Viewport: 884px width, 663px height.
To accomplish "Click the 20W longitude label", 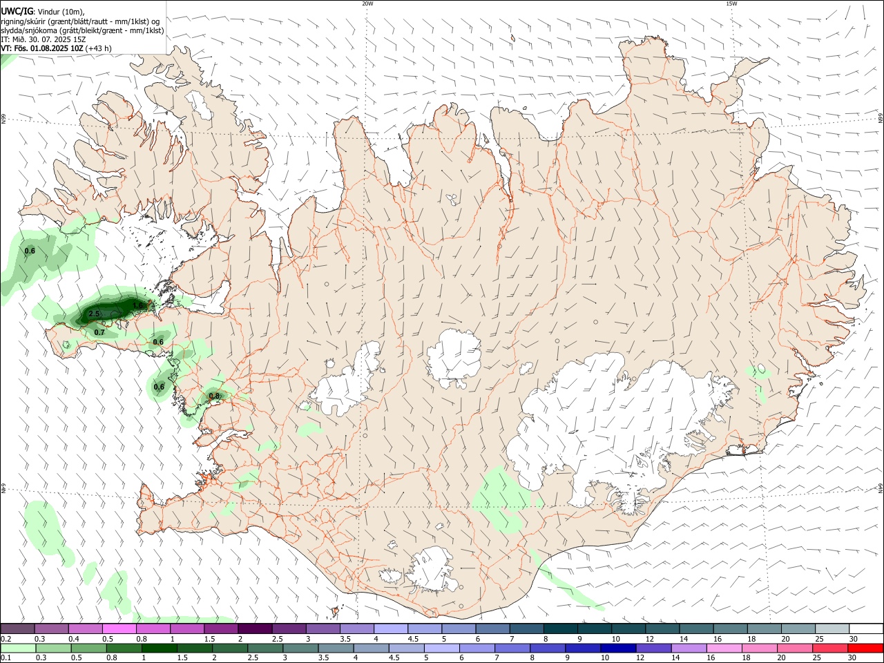I will coord(367,3).
